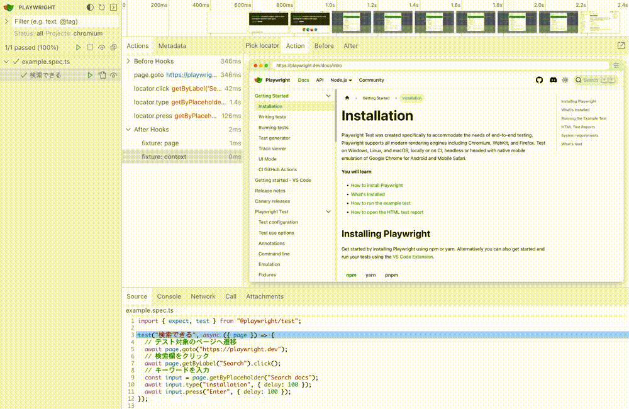The height and width of the screenshot is (409, 629).
Task: Switch to the Action snapshot tab
Action: pyautogui.click(x=295, y=46)
